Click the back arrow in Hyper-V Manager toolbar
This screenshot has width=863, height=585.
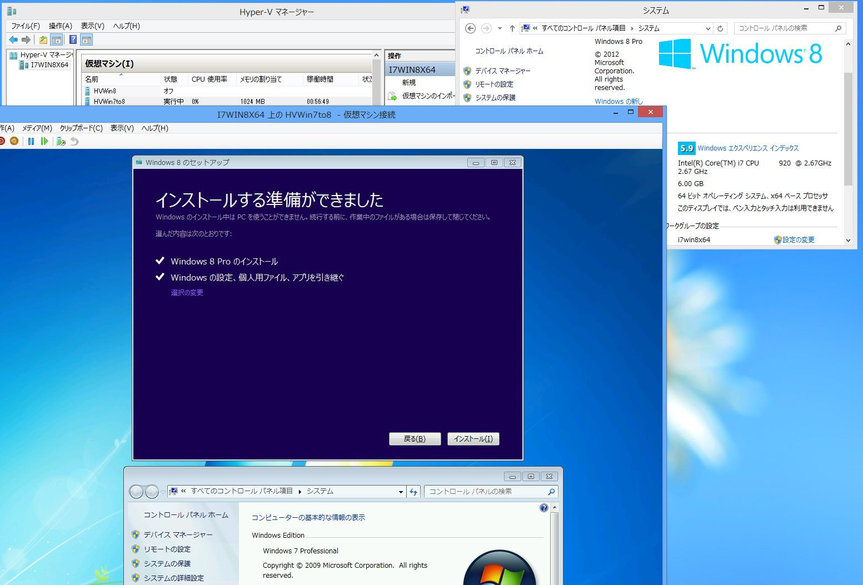pos(13,39)
